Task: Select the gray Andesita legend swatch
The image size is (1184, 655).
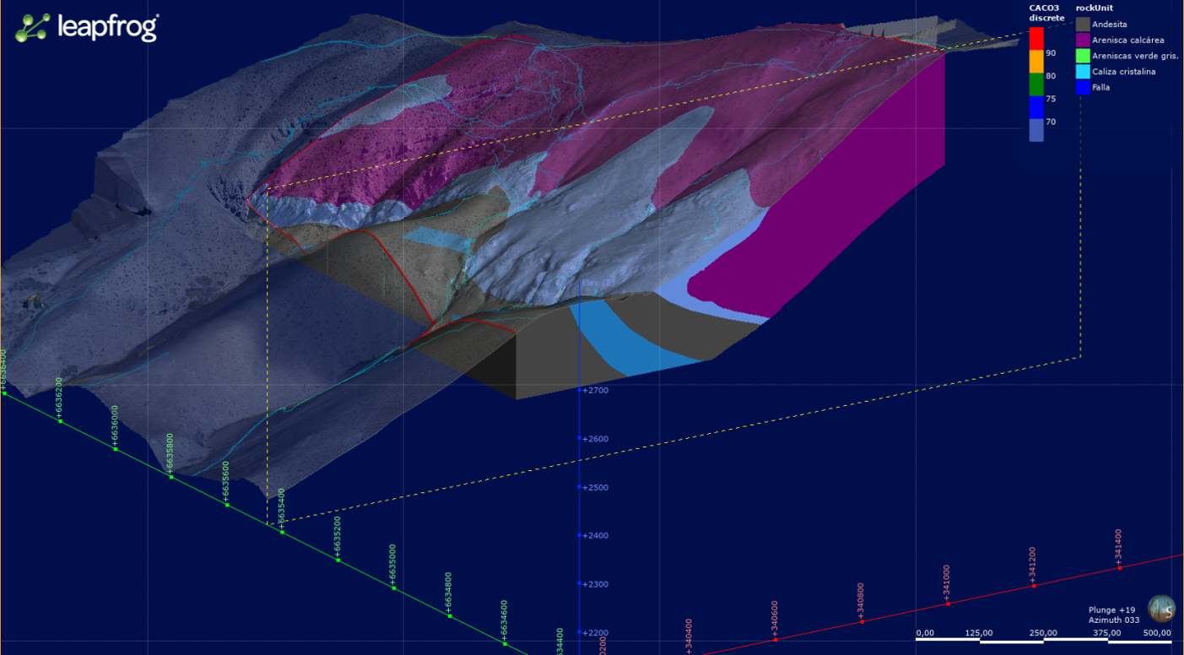Action: (x=1083, y=24)
